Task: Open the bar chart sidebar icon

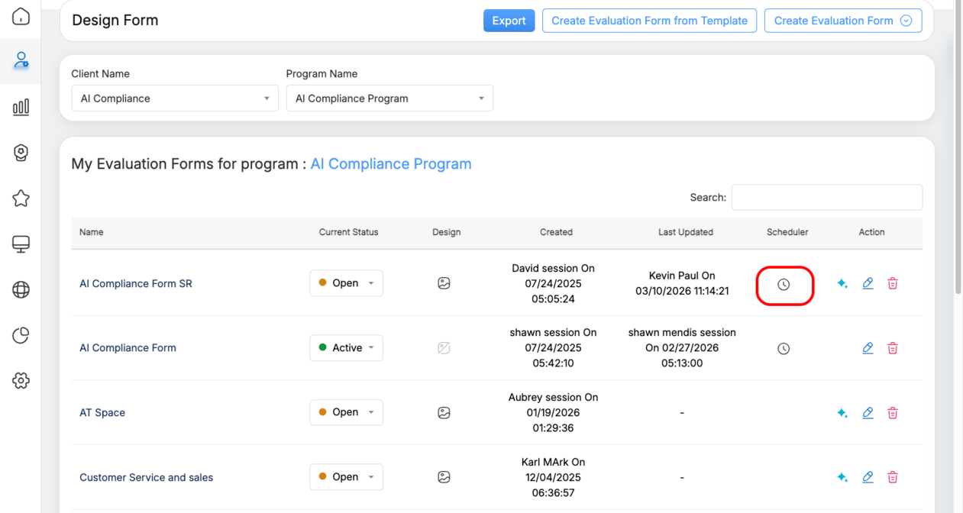Action: point(21,107)
